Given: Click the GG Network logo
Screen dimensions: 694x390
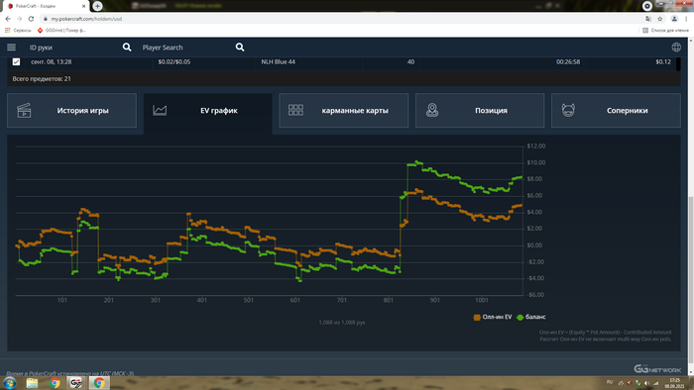Looking at the screenshot, I should 657,369.
